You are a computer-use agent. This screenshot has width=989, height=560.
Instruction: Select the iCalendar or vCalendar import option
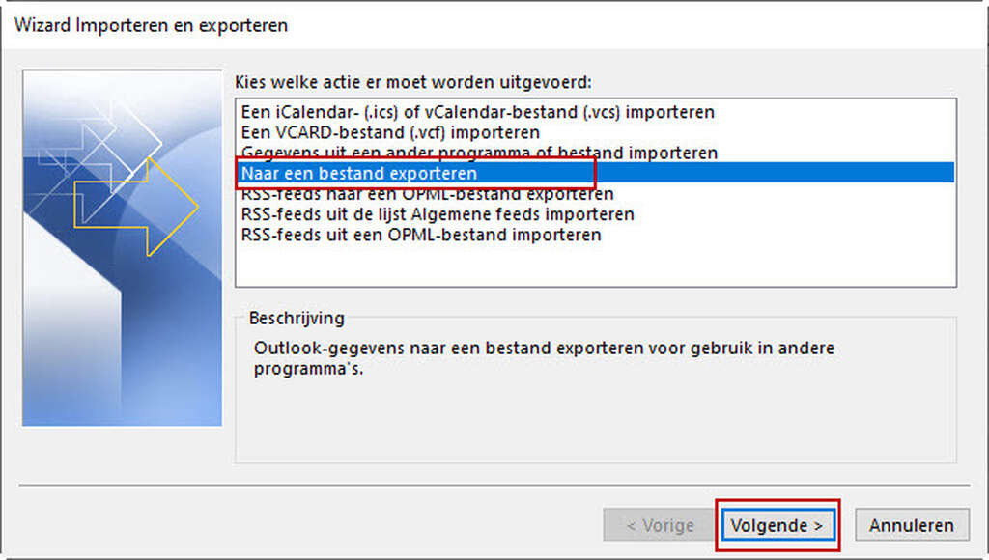click(x=477, y=112)
